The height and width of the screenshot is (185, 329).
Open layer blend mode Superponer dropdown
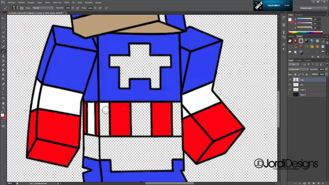tap(299, 69)
